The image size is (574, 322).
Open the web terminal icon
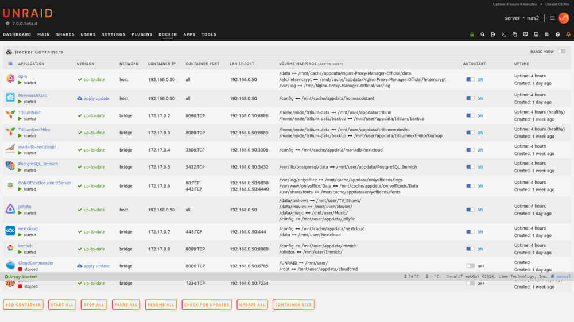pos(504,34)
